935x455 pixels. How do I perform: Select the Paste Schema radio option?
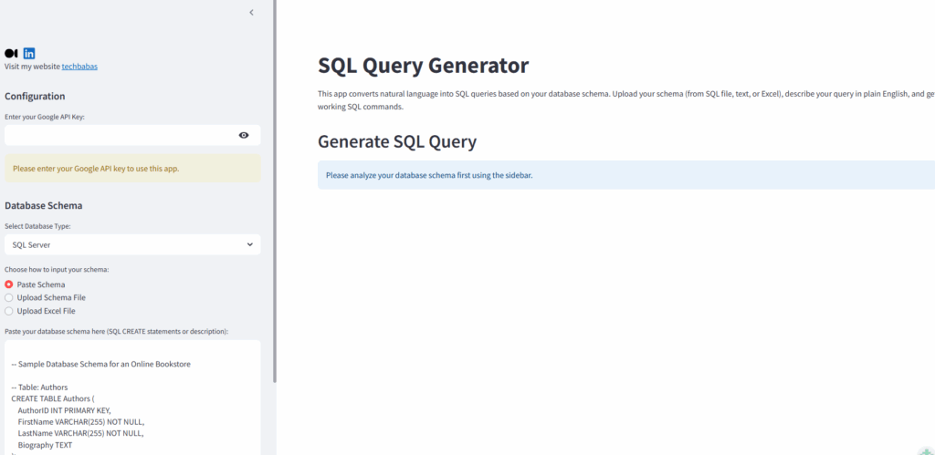pos(9,284)
